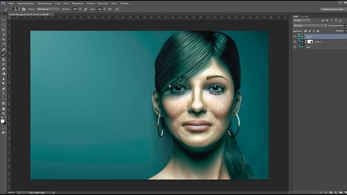Screen dimensions: 347x195
Task: Hide the Фон background layer
Action: point(295,47)
